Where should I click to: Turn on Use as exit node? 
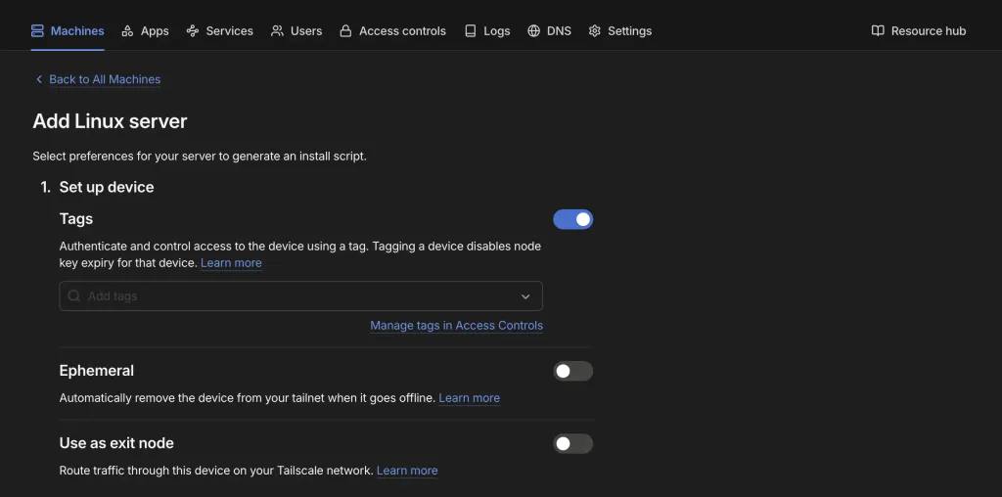(x=573, y=443)
